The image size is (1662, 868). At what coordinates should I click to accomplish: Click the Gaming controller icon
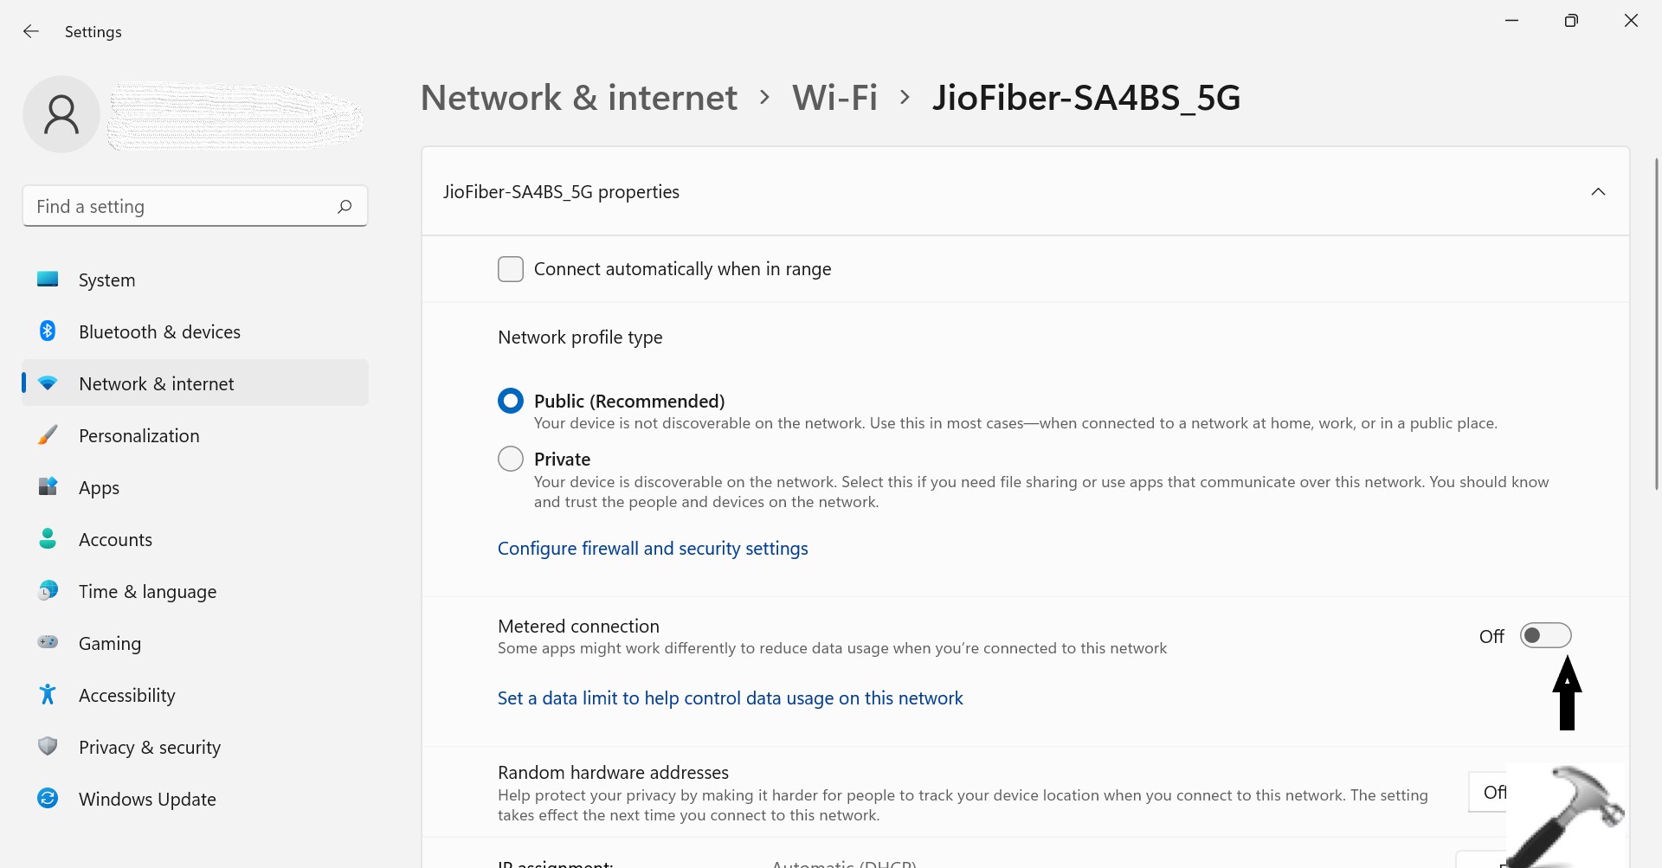click(x=48, y=643)
